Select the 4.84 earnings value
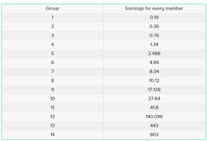Screen dimensions: 207x141 pyautogui.click(x=154, y=63)
